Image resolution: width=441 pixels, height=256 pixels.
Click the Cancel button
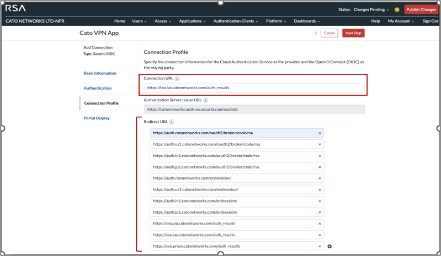click(x=329, y=33)
